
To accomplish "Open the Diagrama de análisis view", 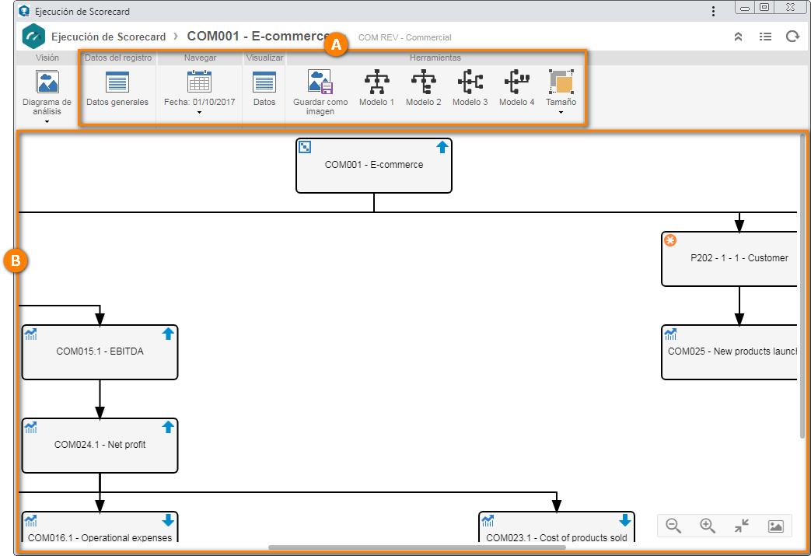I will point(47,93).
